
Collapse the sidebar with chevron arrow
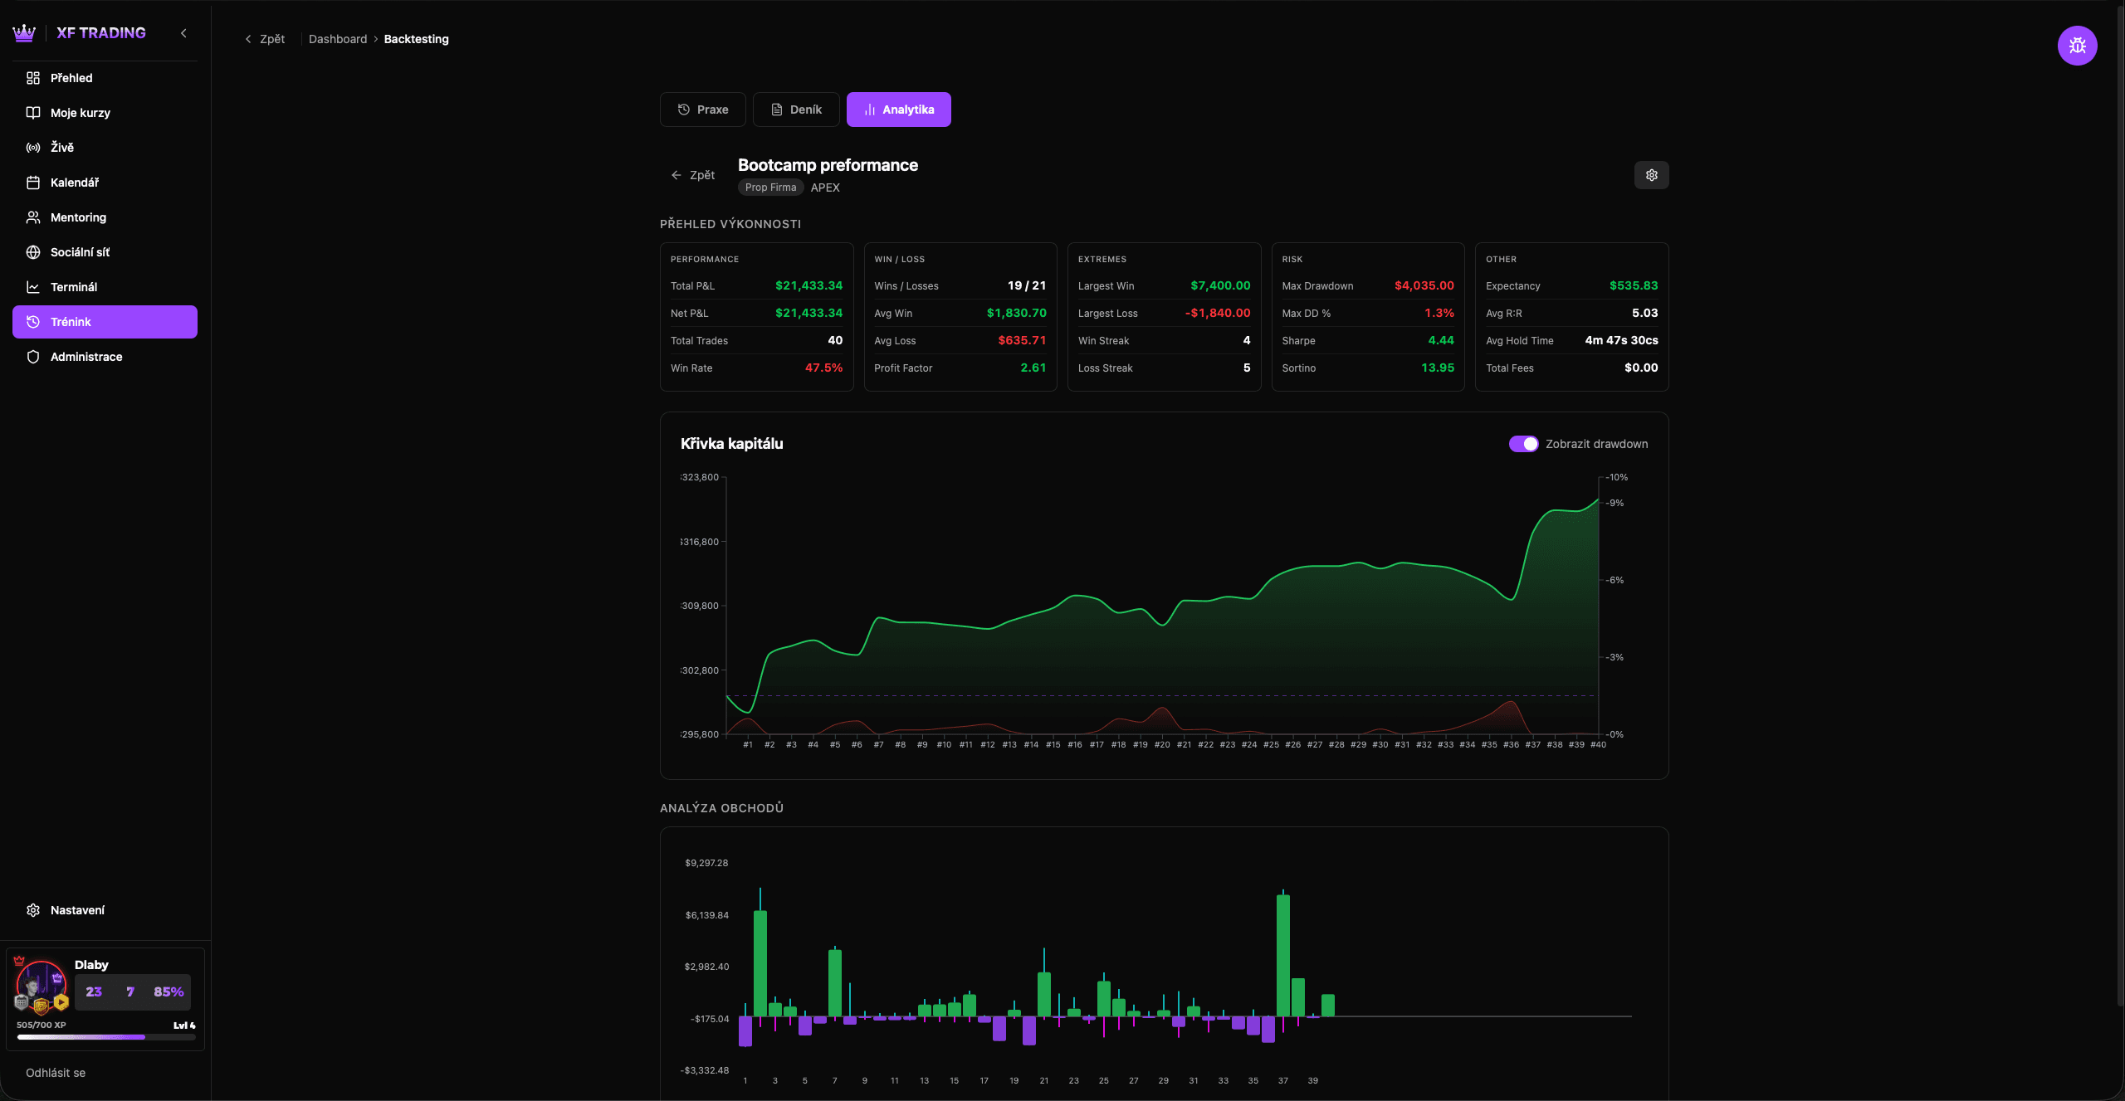pos(183,33)
